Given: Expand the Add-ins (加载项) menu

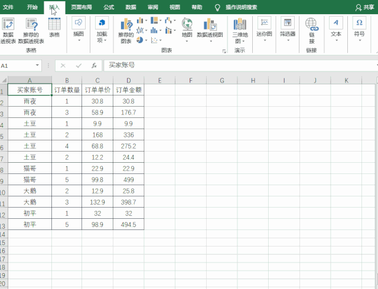Looking at the screenshot, I should tap(102, 30).
